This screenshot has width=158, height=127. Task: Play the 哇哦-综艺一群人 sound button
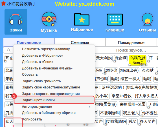(x=126, y=79)
